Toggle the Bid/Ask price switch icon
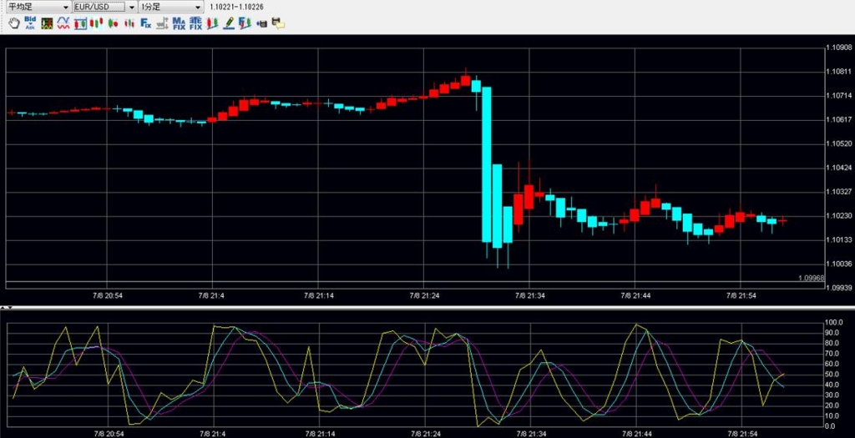The height and width of the screenshot is (438, 855). point(30,23)
